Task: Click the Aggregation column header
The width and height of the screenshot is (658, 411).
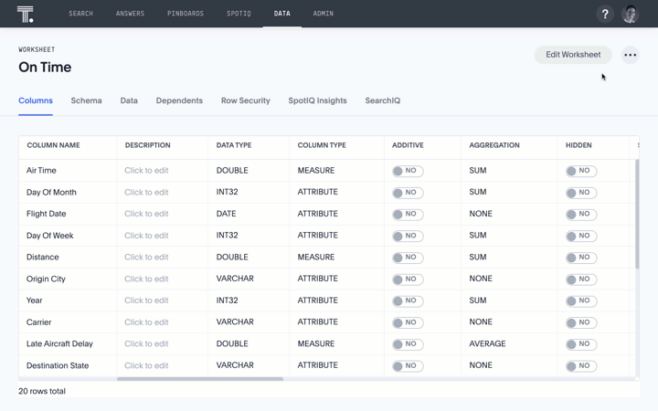Action: [x=494, y=145]
